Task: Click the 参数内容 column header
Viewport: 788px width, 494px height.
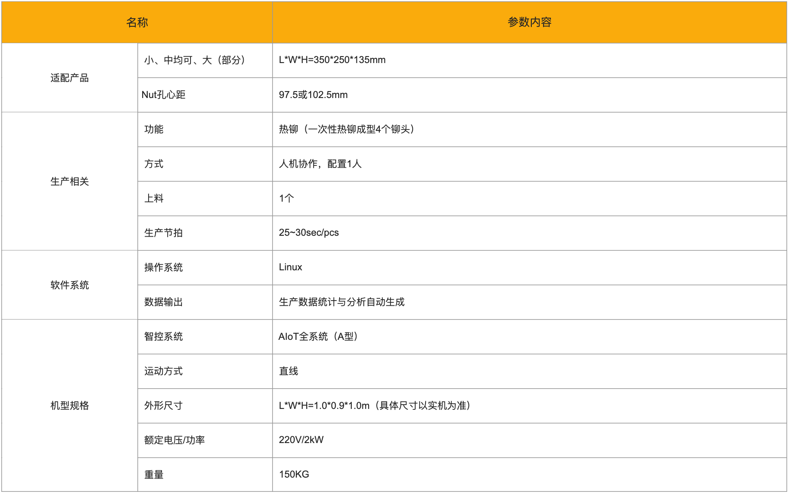Action: coord(529,22)
